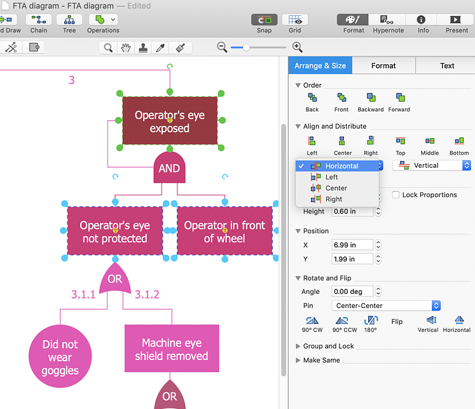This screenshot has height=409, width=475.
Task: Click the zoom slider handle
Action: (246, 47)
